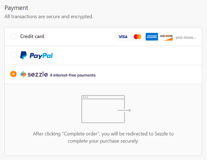Click the redirect arrow in the illustration
207x160 pixels.
click(x=124, y=110)
